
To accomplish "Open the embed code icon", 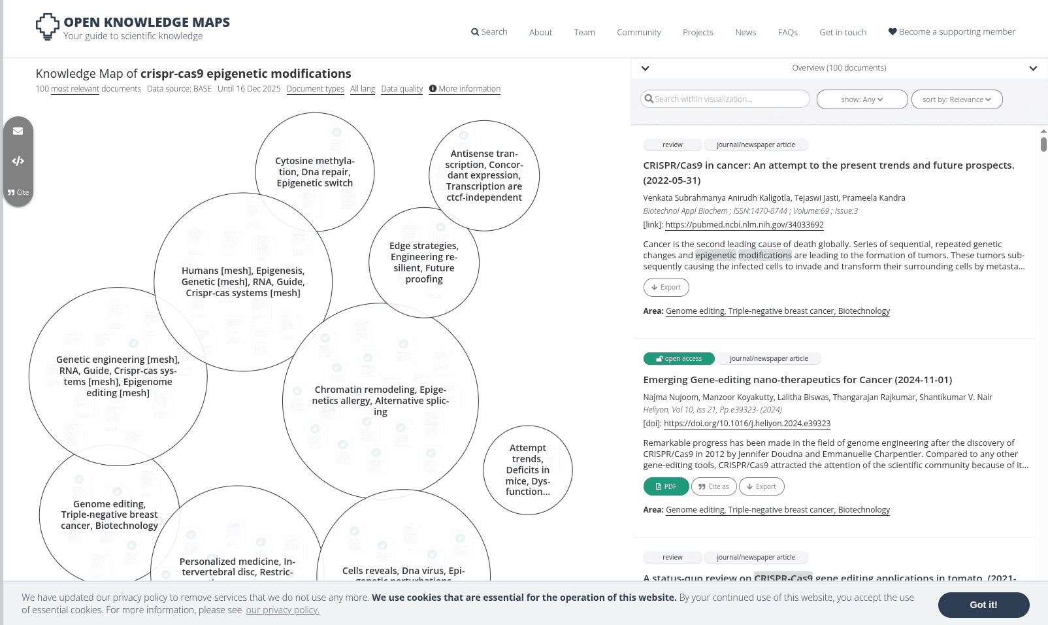I will point(18,161).
